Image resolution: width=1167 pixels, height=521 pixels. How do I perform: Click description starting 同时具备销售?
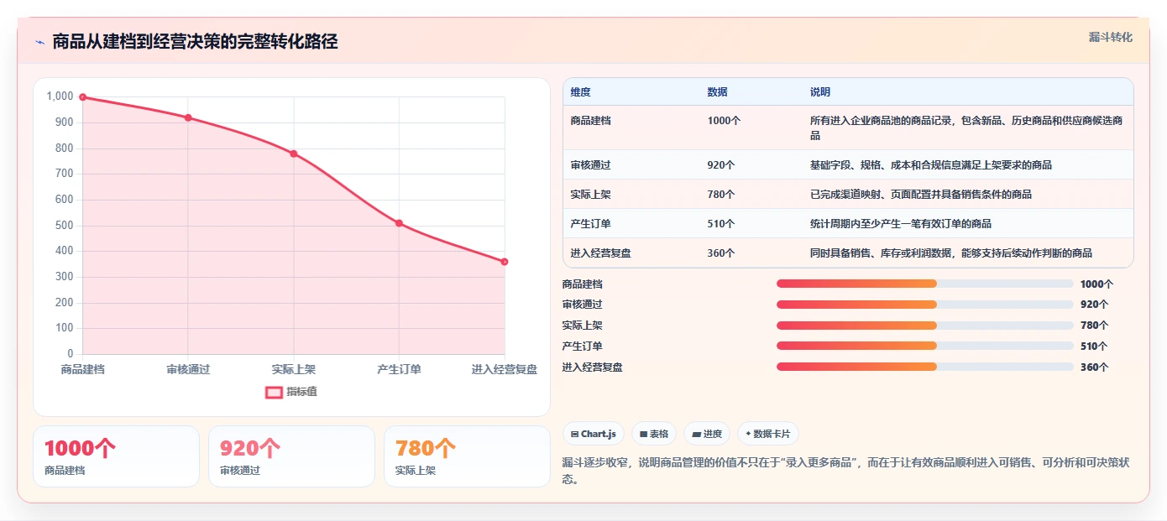pyautogui.click(x=951, y=253)
